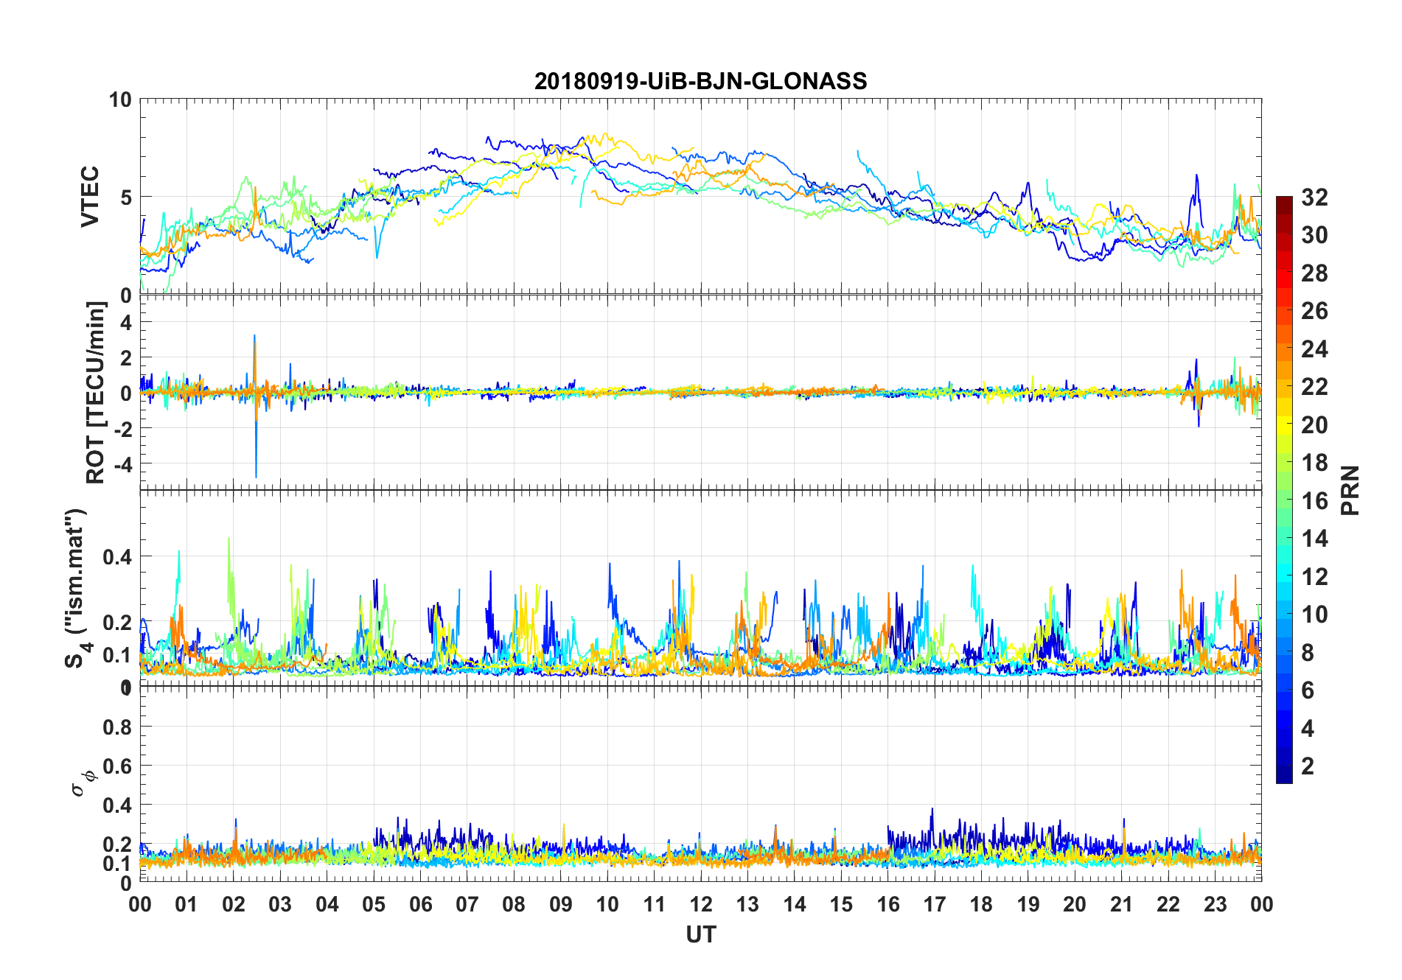Click ROT axis tick label "-4"
The width and height of the screenshot is (1402, 980).
tap(122, 463)
